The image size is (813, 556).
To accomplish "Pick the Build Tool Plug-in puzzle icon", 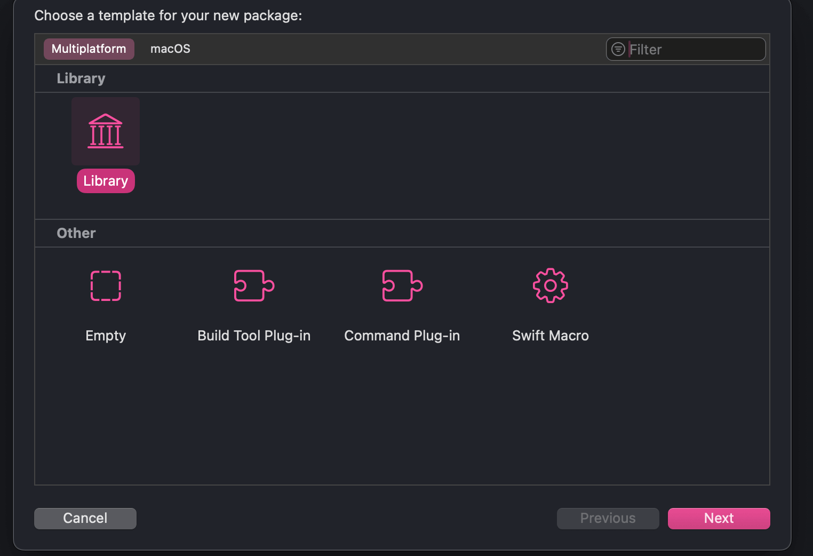I will pyautogui.click(x=254, y=286).
